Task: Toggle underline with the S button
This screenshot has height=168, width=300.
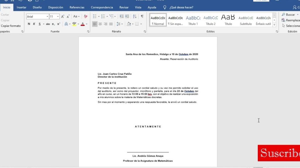Action: click(x=40, y=24)
